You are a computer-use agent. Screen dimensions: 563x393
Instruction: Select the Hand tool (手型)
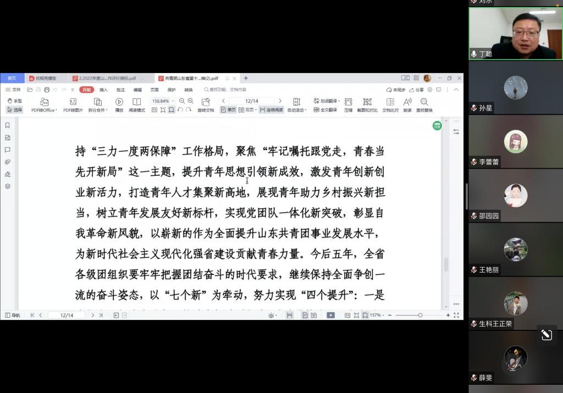tap(14, 101)
